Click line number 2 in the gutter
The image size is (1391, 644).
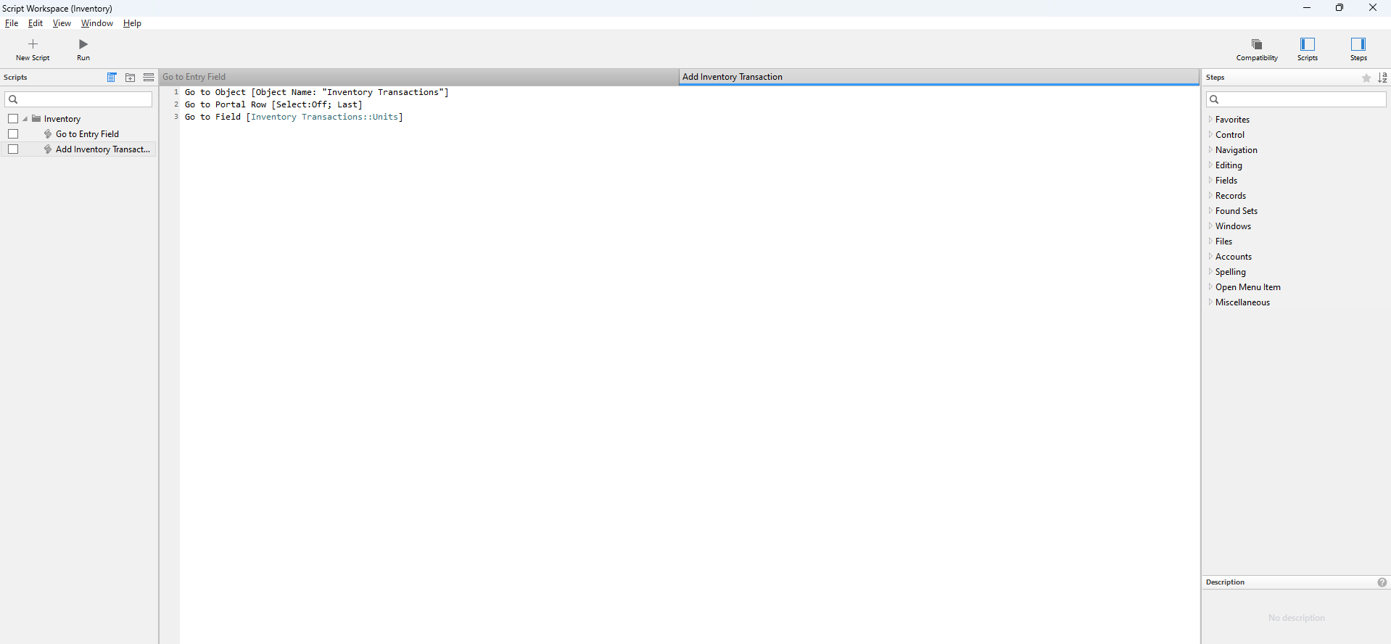point(176,104)
